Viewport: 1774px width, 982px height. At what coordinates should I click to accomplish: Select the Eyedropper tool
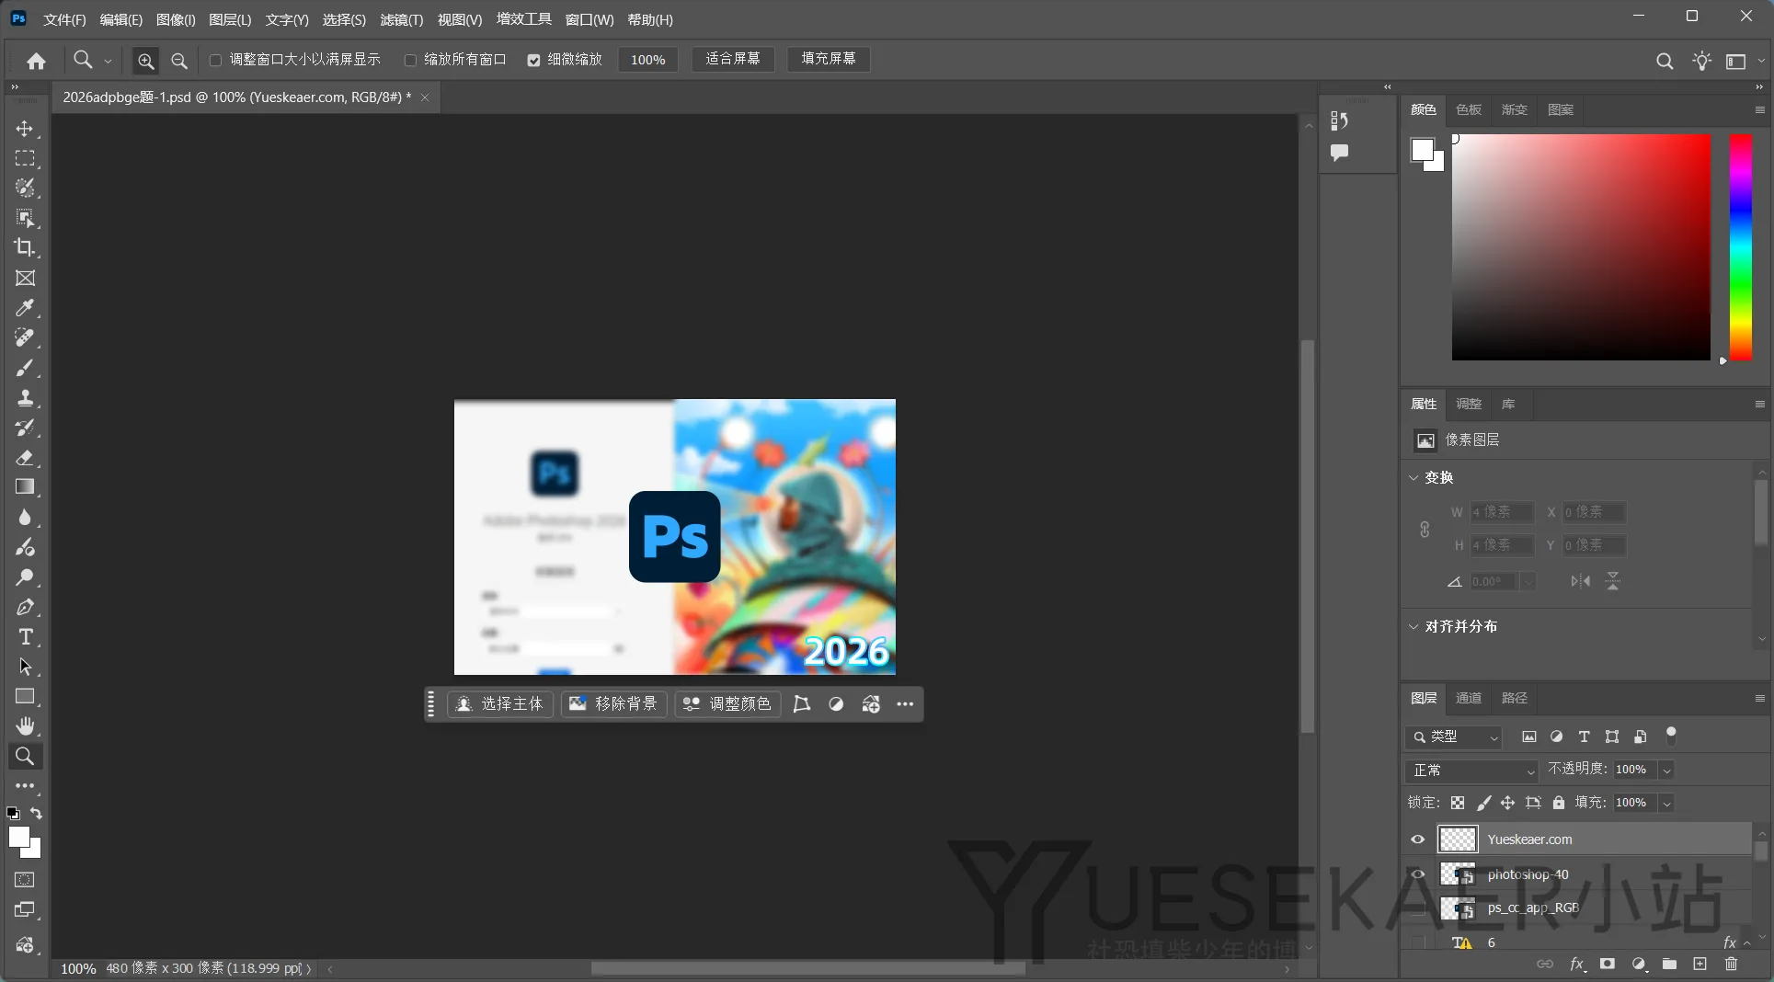(x=25, y=308)
